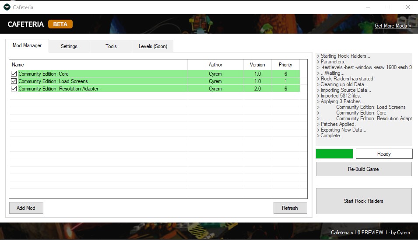418x240 pixels.
Task: Sort mods by Author column header
Action: coord(215,65)
